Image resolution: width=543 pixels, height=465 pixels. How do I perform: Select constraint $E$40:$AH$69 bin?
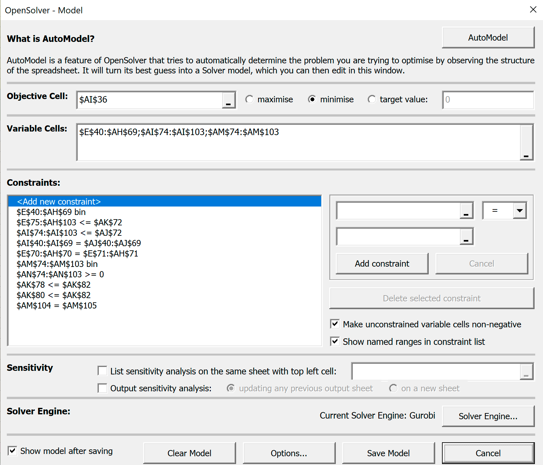(x=165, y=212)
